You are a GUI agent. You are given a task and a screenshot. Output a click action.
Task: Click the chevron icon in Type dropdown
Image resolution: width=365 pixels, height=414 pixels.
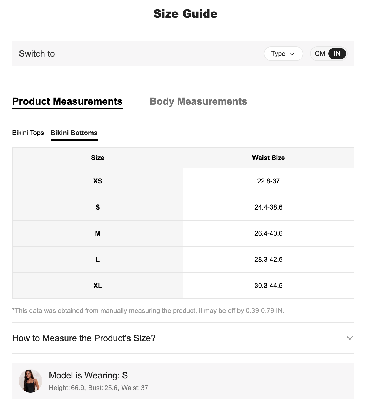[292, 54]
